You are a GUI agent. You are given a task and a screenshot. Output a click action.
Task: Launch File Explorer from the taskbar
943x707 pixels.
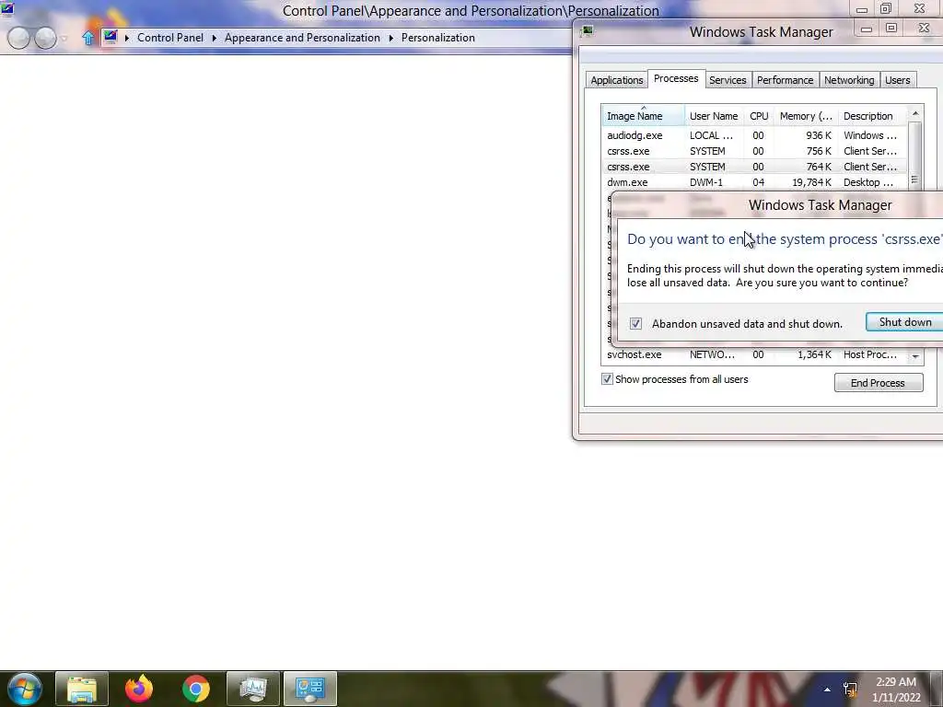click(x=82, y=689)
